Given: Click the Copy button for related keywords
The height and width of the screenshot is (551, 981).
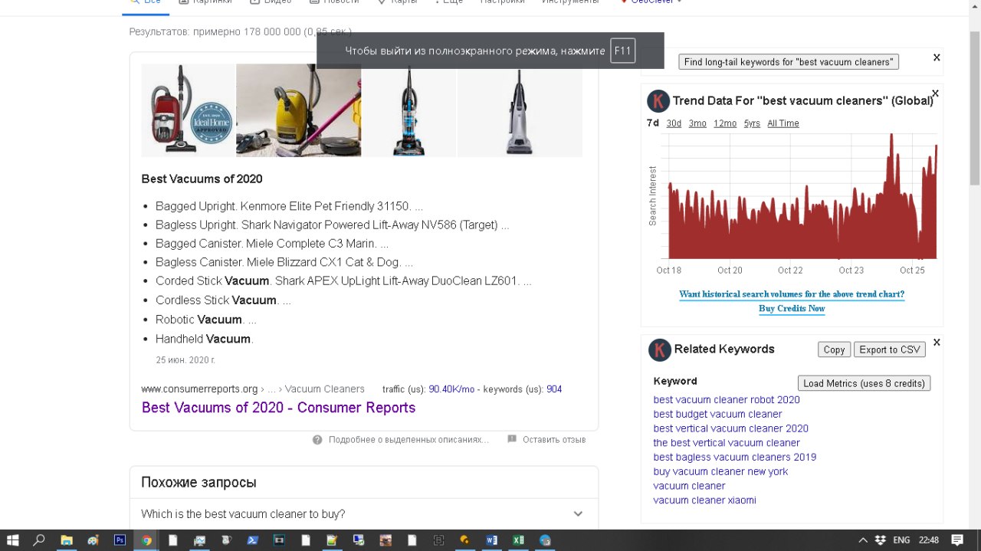Looking at the screenshot, I should (834, 349).
